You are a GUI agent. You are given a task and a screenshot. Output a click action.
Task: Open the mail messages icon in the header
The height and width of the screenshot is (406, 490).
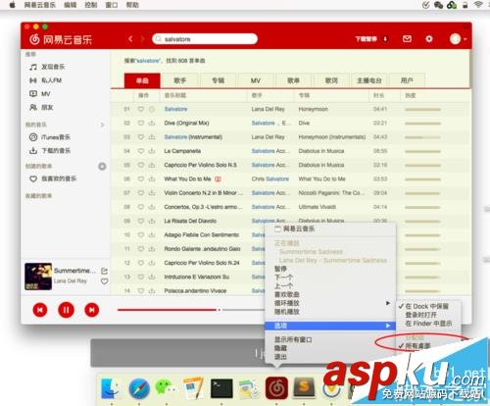407,39
